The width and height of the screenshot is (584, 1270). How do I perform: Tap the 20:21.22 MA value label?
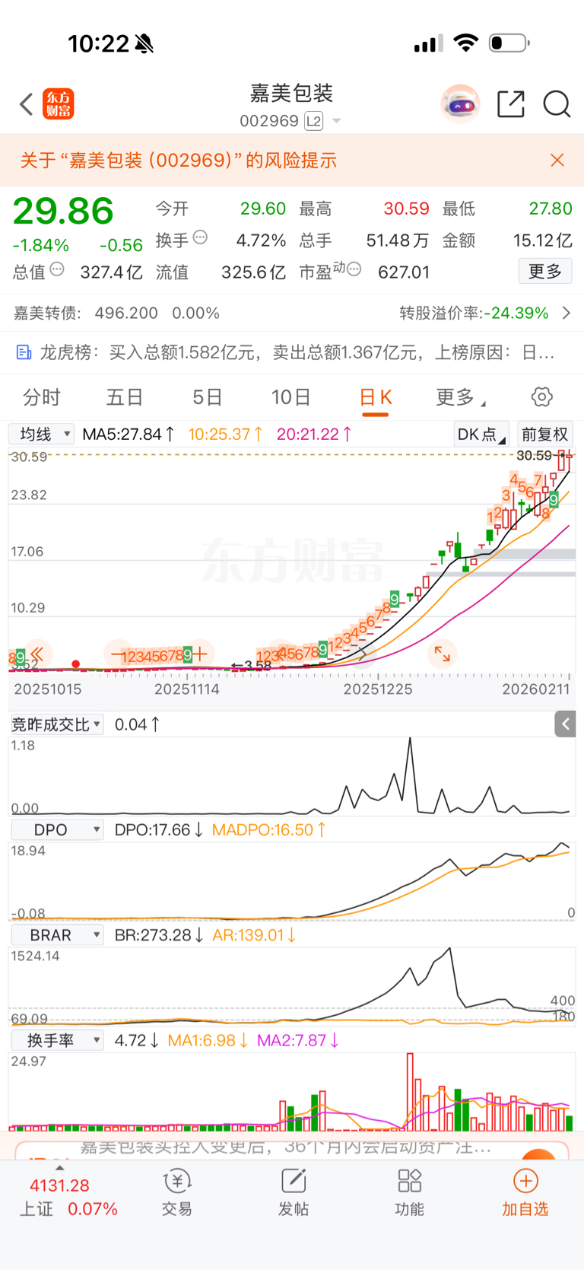314,434
